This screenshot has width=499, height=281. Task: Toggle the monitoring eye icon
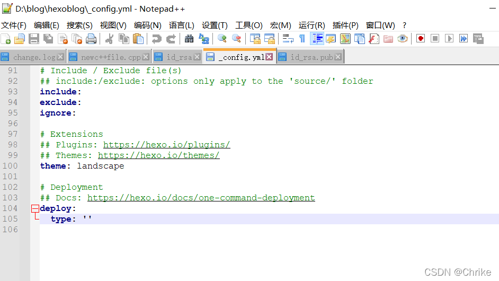pos(403,39)
